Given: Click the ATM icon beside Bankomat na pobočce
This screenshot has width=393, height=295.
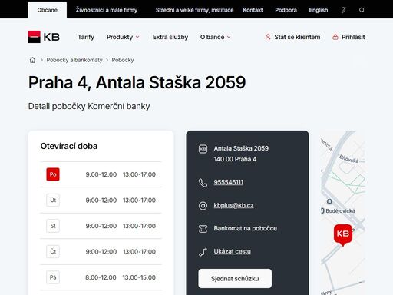Looking at the screenshot, I should tap(203, 228).
